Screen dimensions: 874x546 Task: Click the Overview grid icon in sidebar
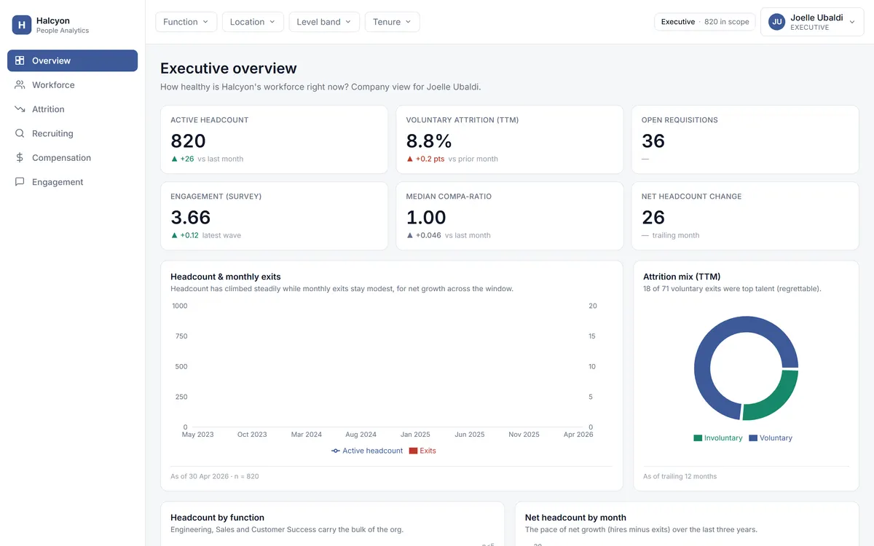coord(20,60)
